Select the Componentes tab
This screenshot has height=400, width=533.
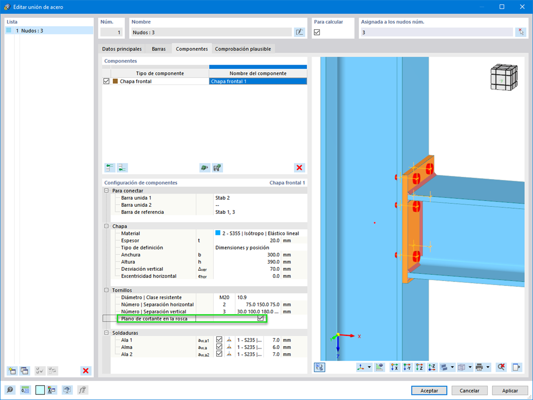[x=192, y=49]
